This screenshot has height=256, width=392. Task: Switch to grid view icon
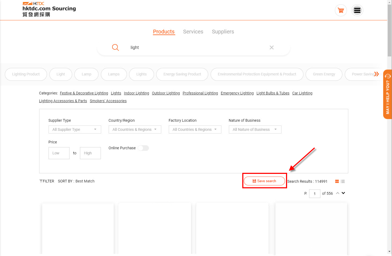pyautogui.click(x=337, y=181)
